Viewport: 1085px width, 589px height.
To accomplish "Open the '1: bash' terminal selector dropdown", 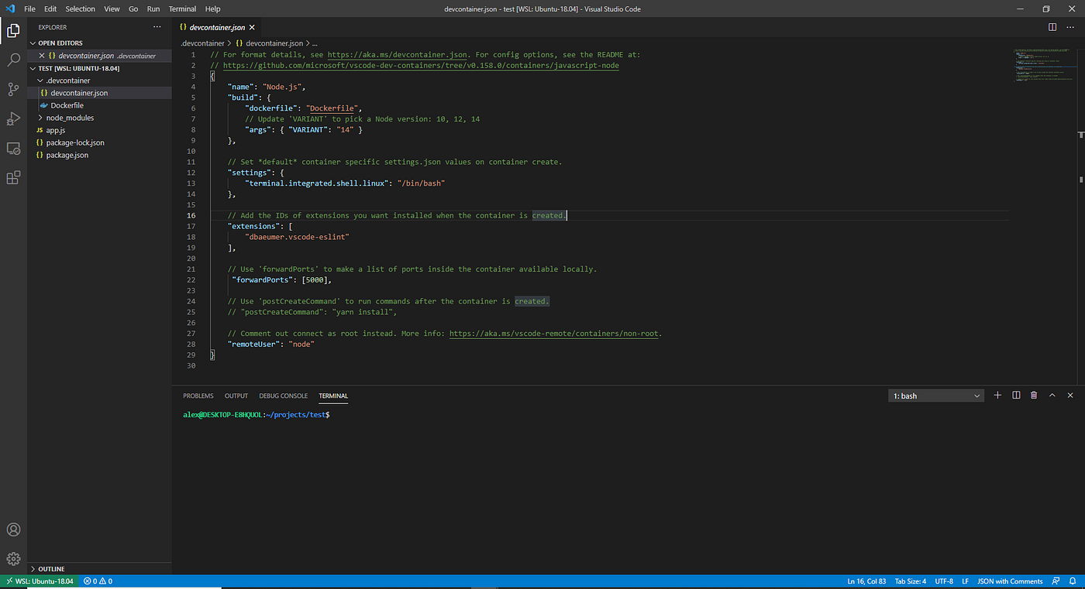I will click(x=936, y=396).
